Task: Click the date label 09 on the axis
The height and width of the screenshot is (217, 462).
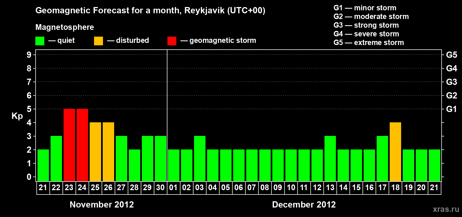Action: tap(278, 187)
